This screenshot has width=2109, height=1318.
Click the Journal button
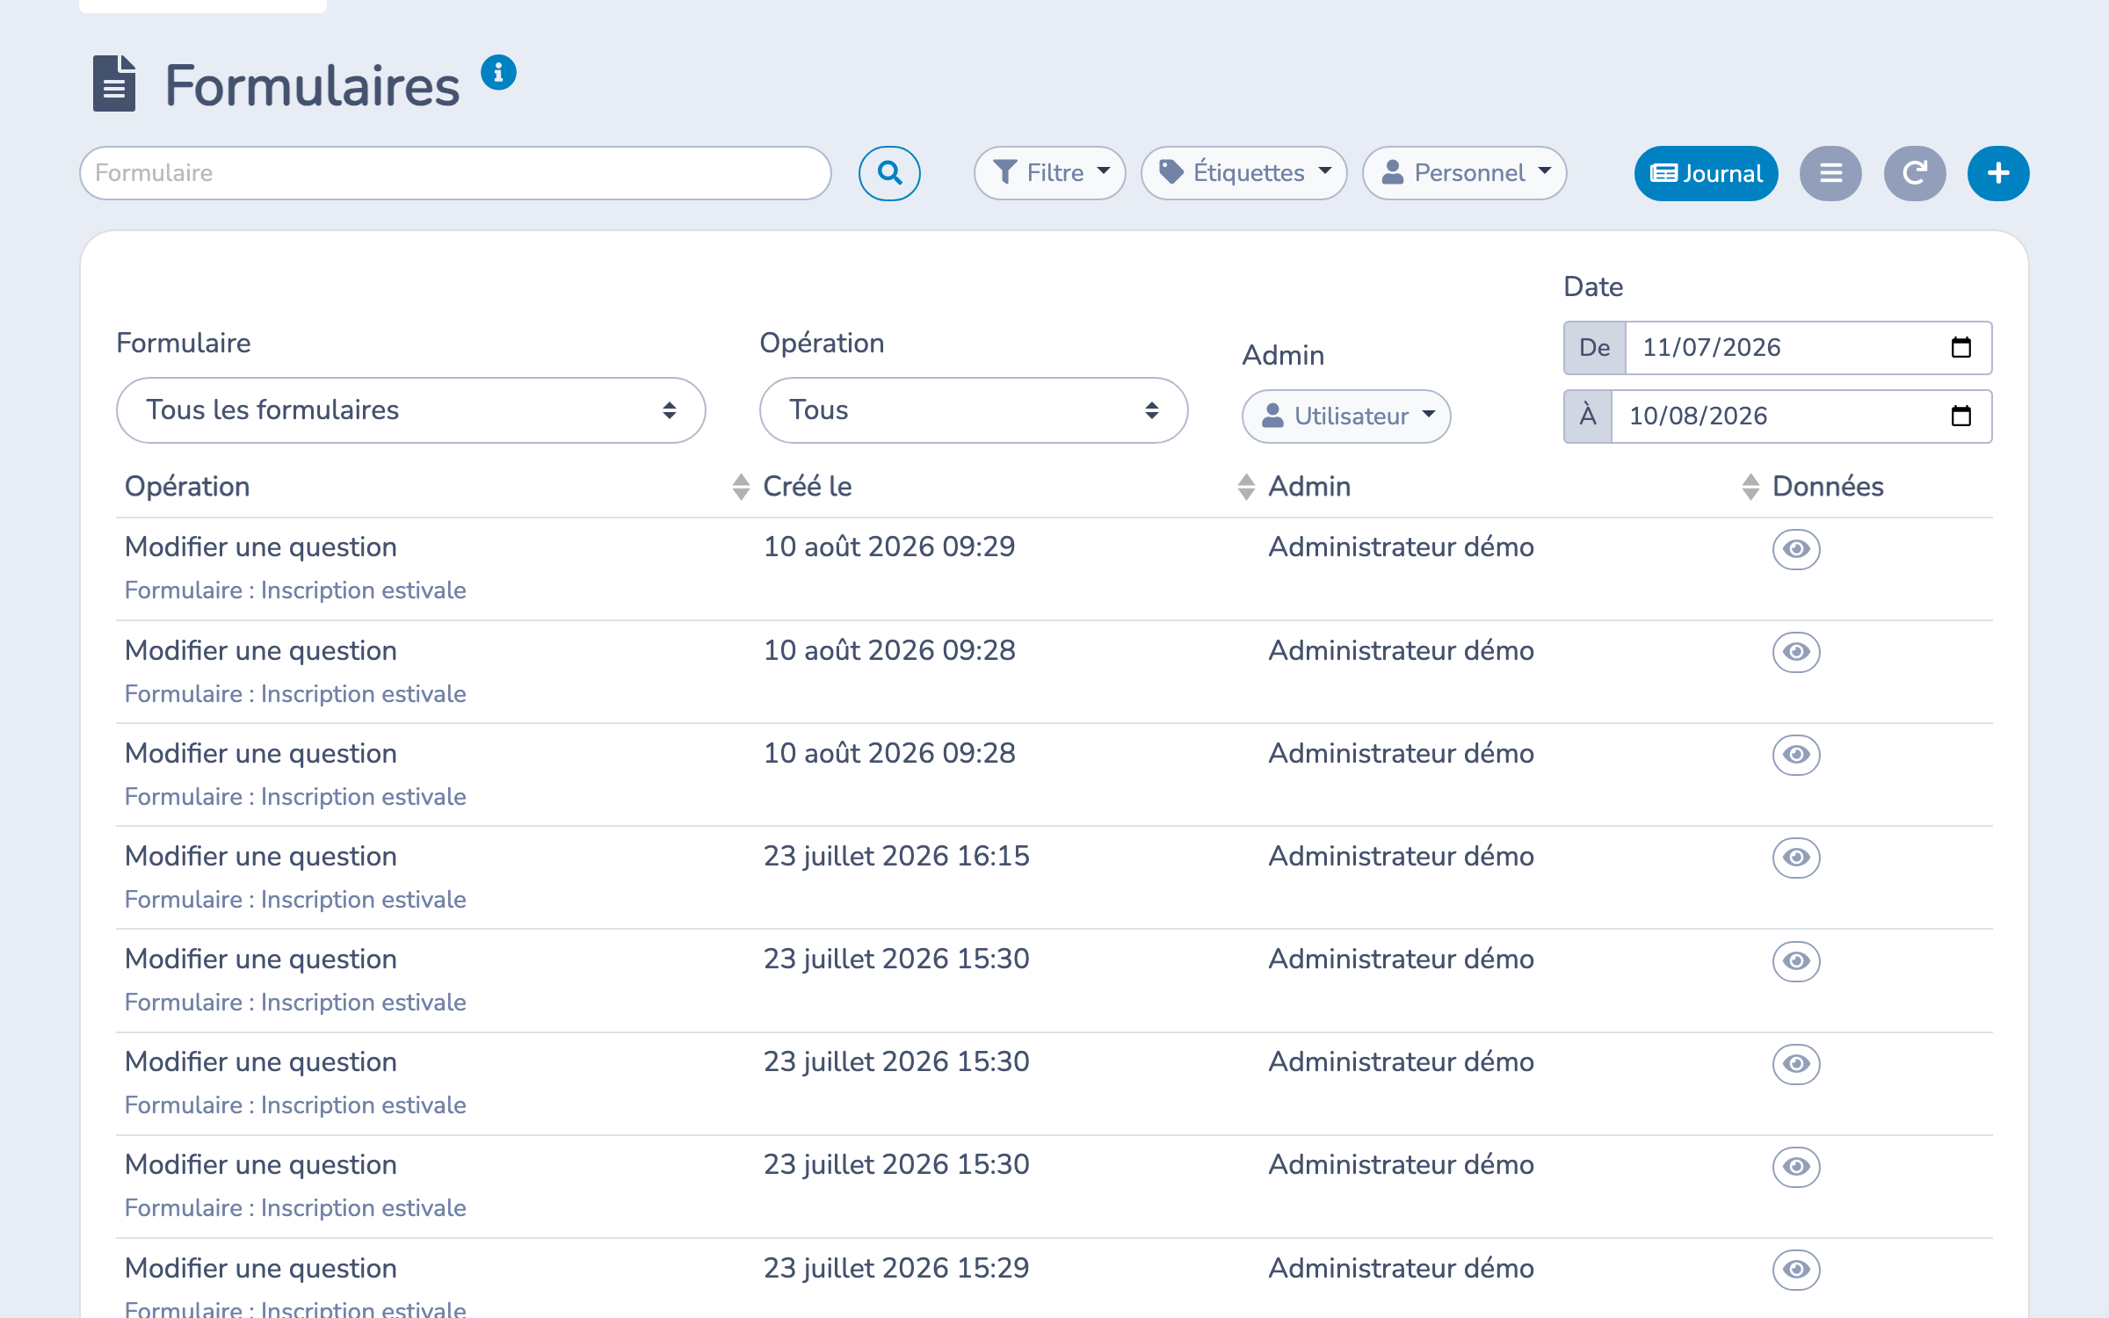[x=1706, y=173]
